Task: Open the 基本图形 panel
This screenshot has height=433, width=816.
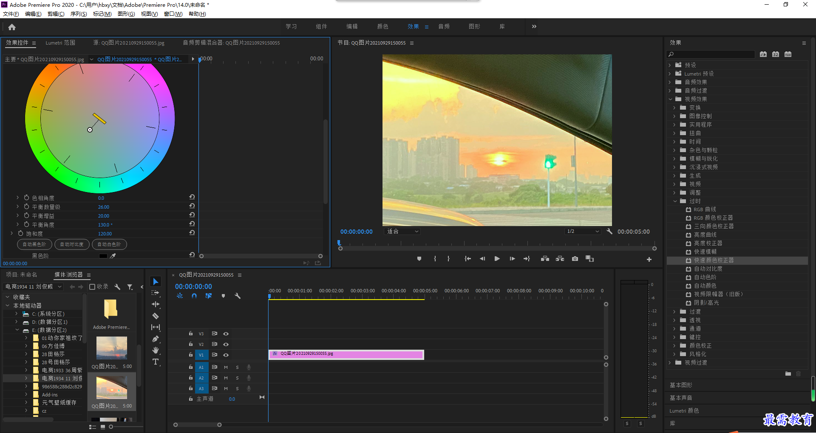Action: pos(681,385)
